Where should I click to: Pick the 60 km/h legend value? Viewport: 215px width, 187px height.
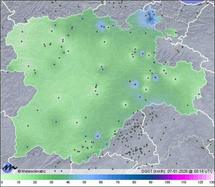[x=101, y=182]
